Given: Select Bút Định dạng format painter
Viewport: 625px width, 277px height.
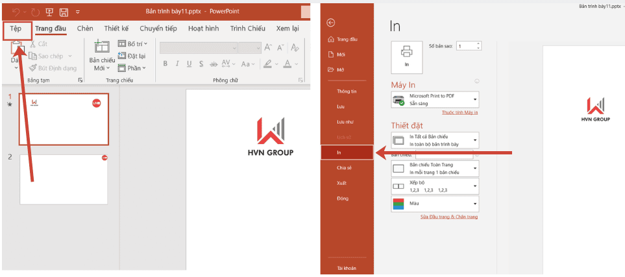Looking at the screenshot, I should pos(53,68).
